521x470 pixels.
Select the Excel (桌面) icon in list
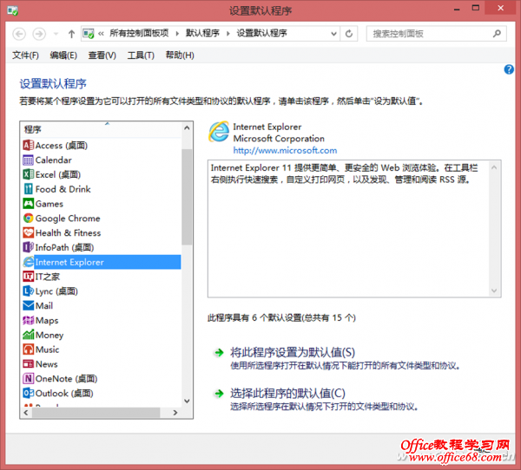point(29,174)
